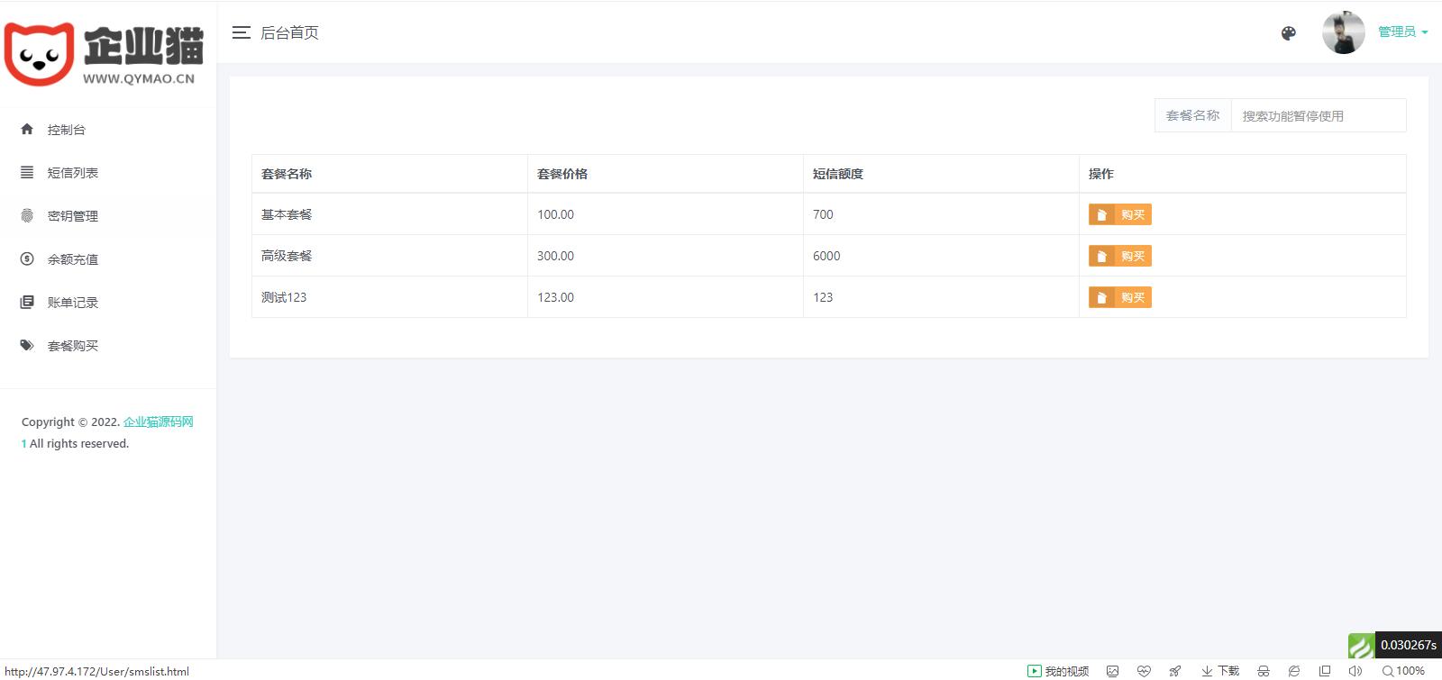
Task: Click the heartbeat icon in the status bar
Action: point(1145,671)
